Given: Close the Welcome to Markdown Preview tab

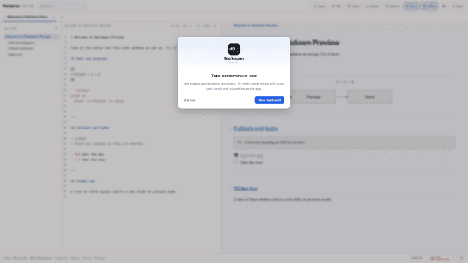Looking at the screenshot, I should [54, 17].
